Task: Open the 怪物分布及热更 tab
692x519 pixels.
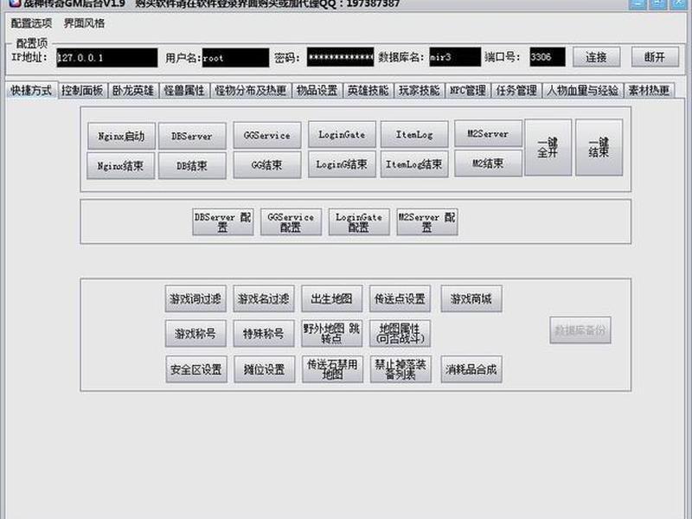Action: [x=250, y=91]
